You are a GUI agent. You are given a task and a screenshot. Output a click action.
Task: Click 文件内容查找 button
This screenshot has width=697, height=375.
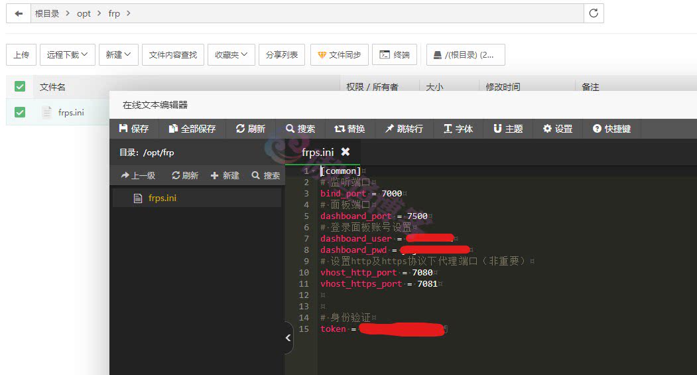(x=173, y=54)
